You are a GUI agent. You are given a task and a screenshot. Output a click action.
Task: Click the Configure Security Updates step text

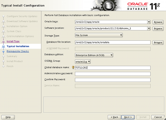[22, 16]
